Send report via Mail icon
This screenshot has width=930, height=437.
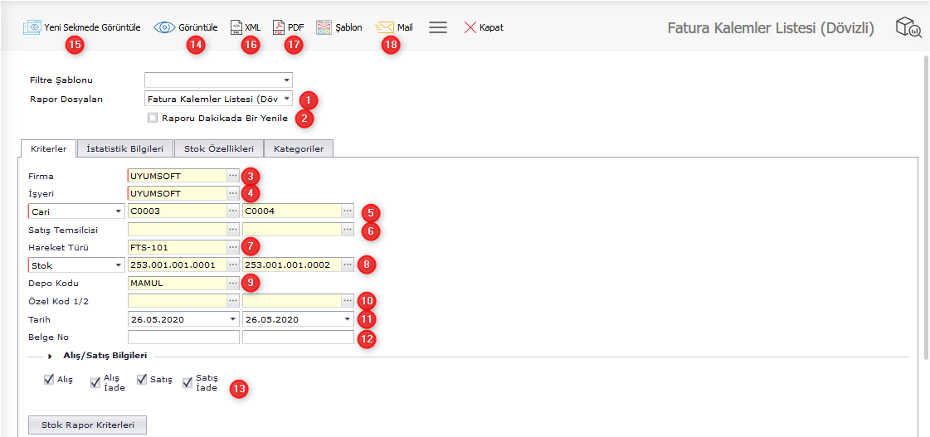click(x=384, y=27)
